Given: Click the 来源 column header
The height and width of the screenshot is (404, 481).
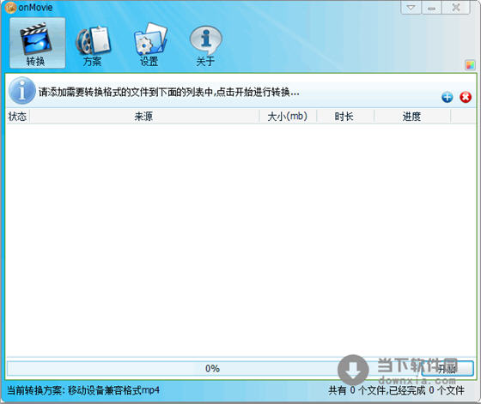Looking at the screenshot, I should click(x=144, y=117).
